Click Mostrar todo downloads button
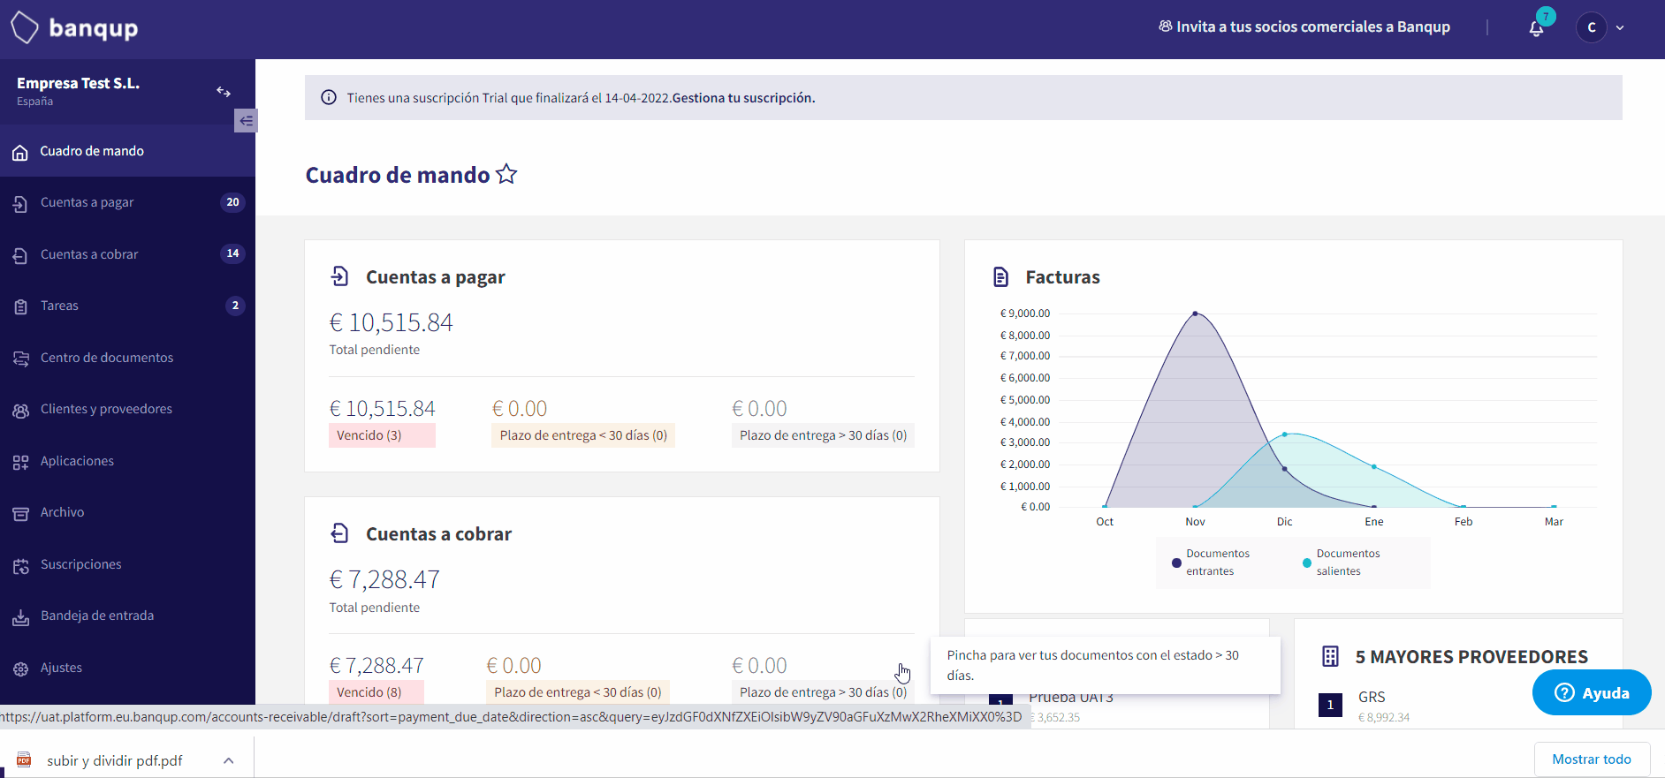 1592,759
